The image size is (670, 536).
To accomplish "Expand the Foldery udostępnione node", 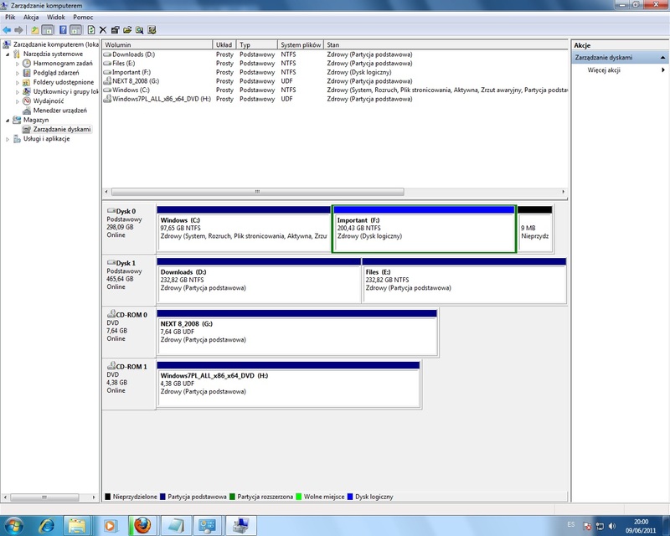I will pyautogui.click(x=18, y=83).
